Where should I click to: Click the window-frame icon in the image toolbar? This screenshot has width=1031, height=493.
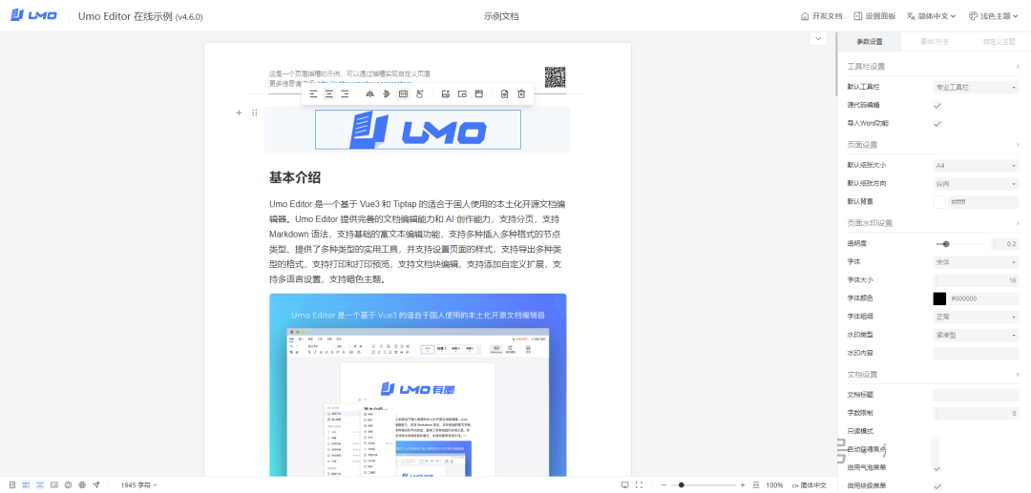click(478, 93)
